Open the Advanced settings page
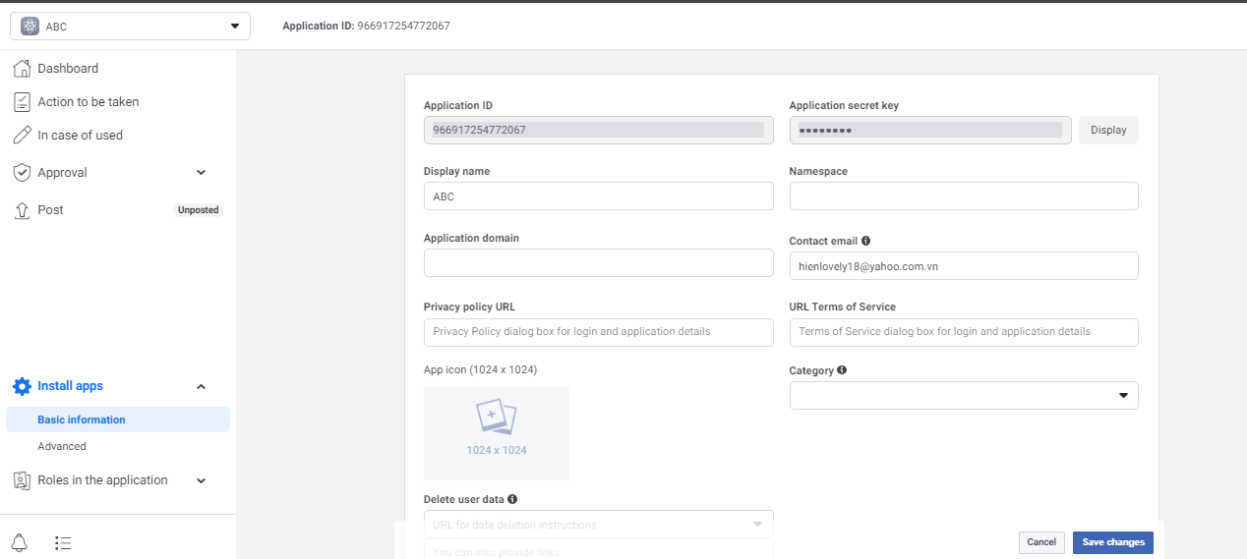Screen dimensions: 1247x559 62,446
